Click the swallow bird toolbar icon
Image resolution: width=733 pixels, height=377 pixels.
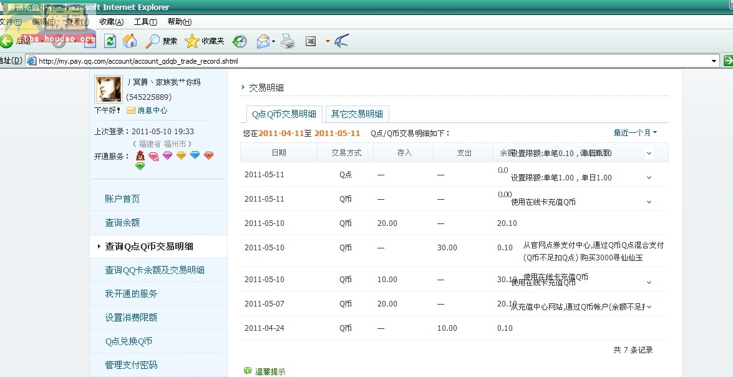point(342,41)
